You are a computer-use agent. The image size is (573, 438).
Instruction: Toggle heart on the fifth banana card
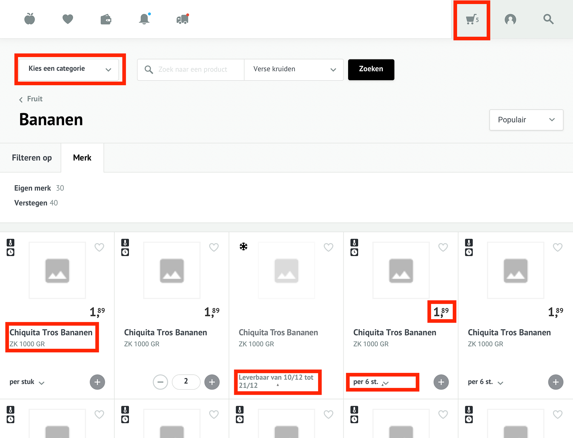558,247
